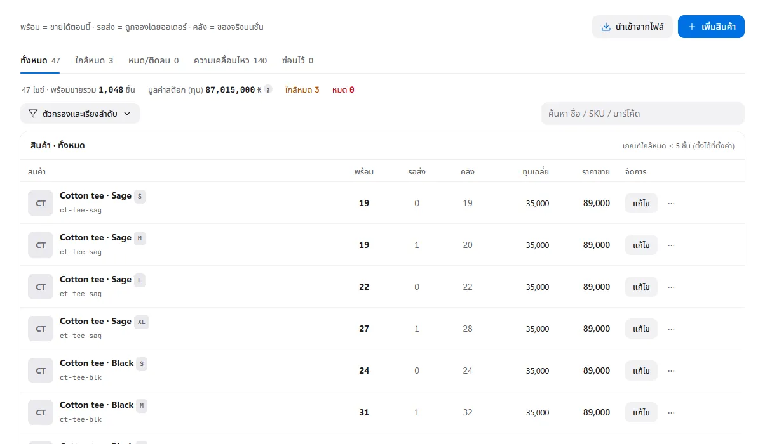Click the สินค้า column header

coord(37,172)
